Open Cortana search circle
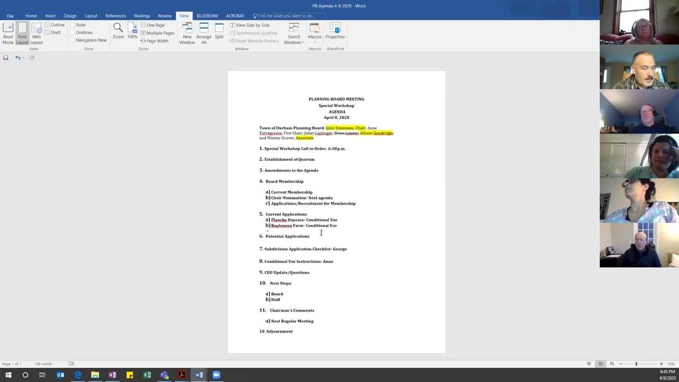Image resolution: width=679 pixels, height=382 pixels. point(25,375)
